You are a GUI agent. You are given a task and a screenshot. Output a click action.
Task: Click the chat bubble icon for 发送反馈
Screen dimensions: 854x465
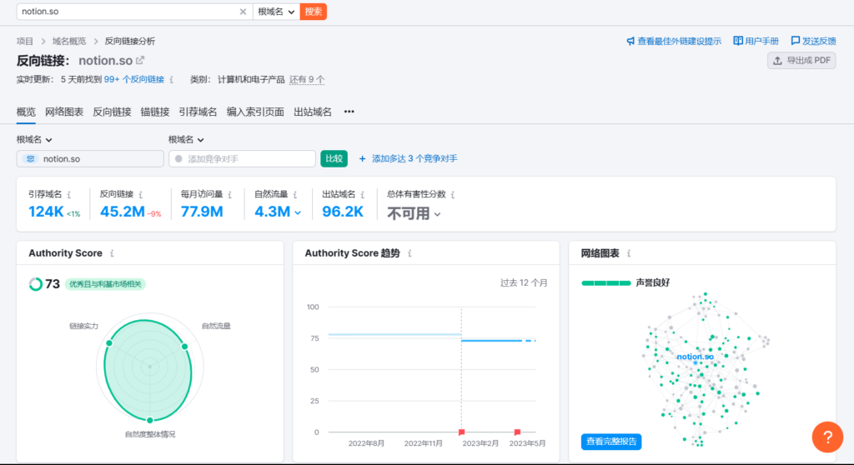795,41
